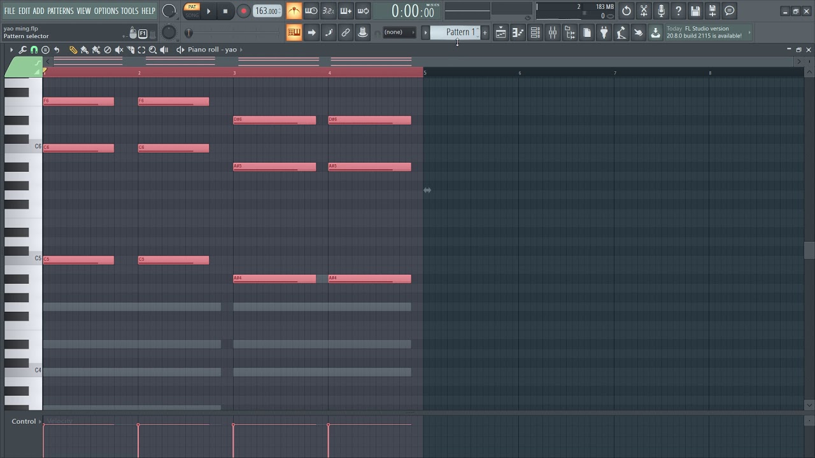Click the Play button
The width and height of the screenshot is (815, 458).
pyautogui.click(x=208, y=11)
